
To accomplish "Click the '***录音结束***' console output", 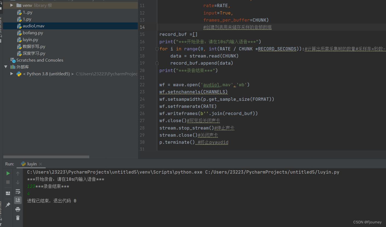I will point(52,186).
